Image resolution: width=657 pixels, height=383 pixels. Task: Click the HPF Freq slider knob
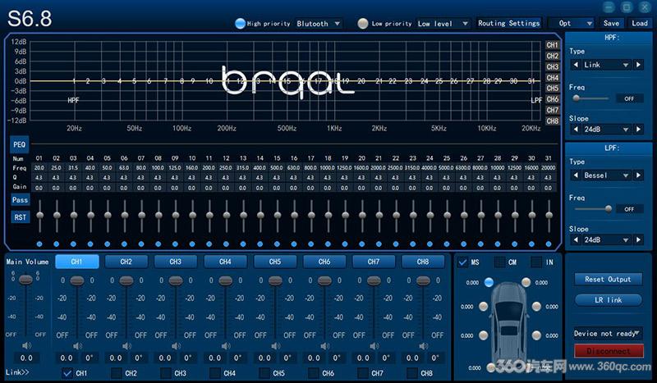[x=577, y=98]
